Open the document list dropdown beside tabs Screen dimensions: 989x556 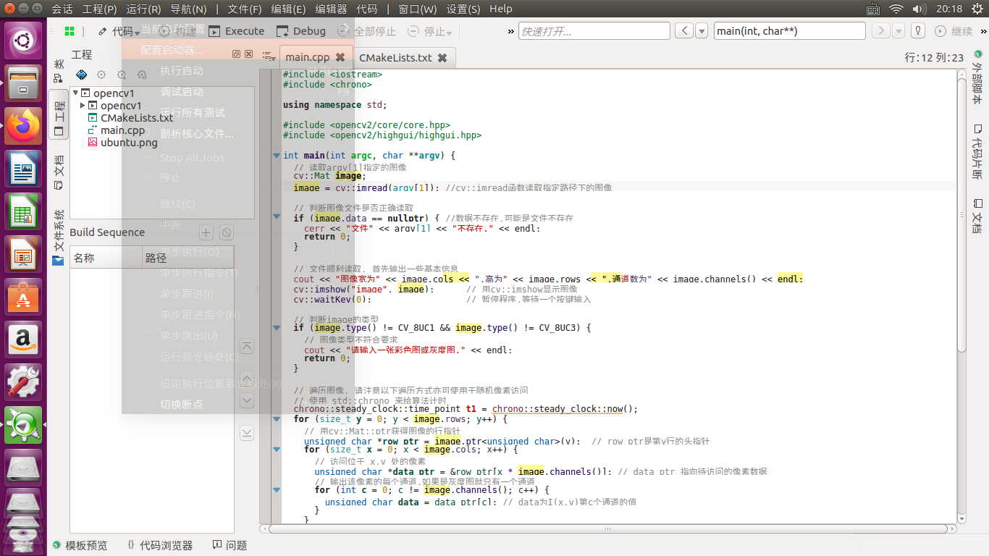pos(269,56)
